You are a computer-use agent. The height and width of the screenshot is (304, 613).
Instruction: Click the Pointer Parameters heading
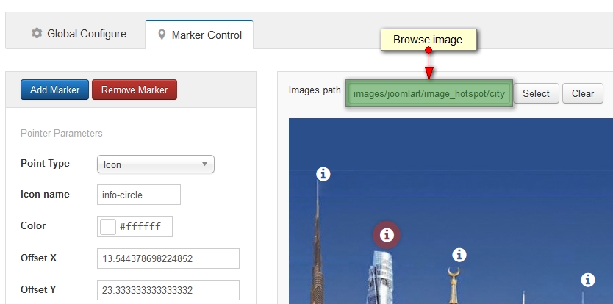tap(62, 133)
